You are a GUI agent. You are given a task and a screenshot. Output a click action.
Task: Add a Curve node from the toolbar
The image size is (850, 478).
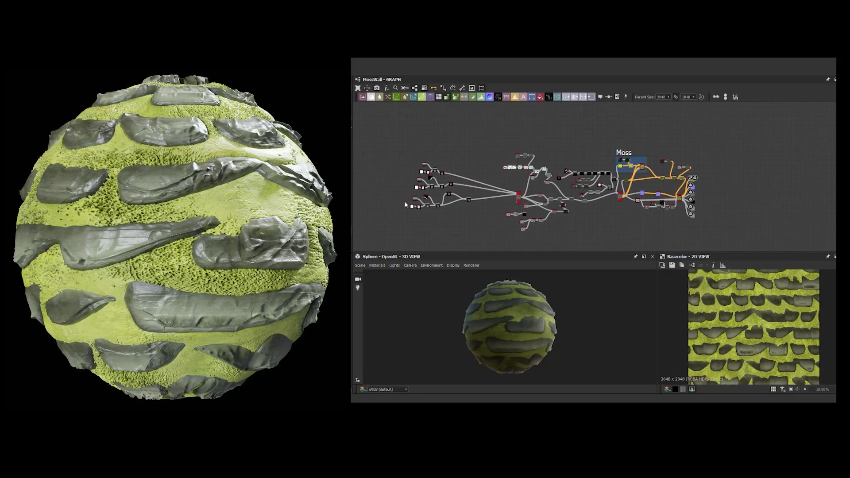(397, 97)
